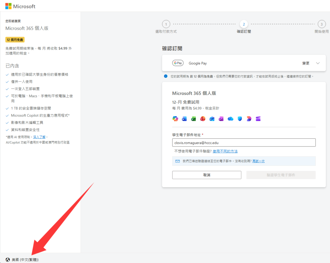Click the Word app icon
330x263 pixels.
point(184,119)
